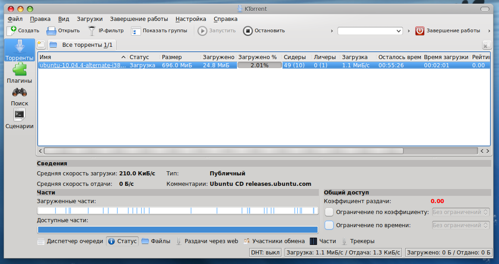Viewport: 499px width, 264px height.
Task: Open the Загрузки menu
Action: tap(90, 19)
